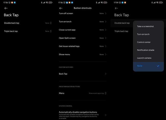Image resolution: width=166 pixels, height=120 pixels.
Task: Choose Control center from popup list
Action: (144, 42)
